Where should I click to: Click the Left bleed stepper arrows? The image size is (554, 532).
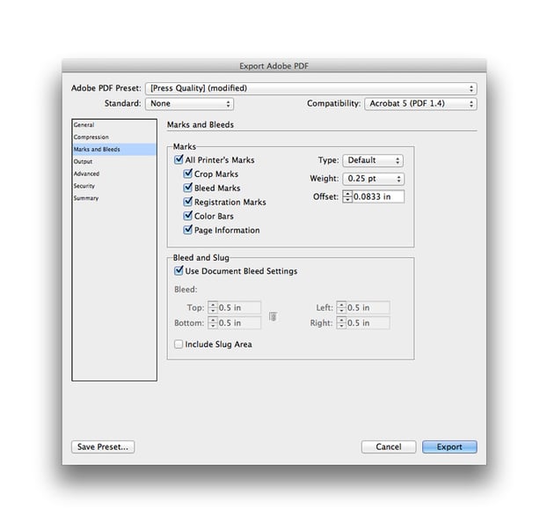[341, 307]
